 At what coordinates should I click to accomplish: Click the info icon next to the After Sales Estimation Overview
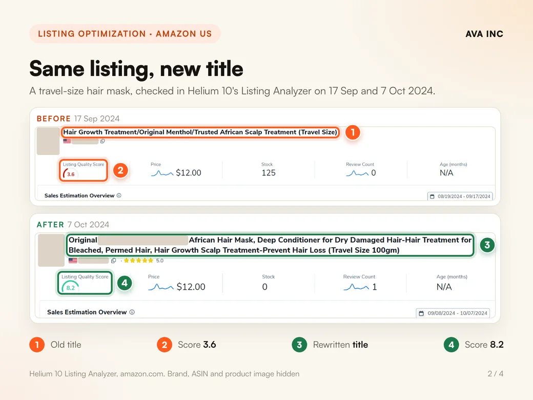point(132,312)
